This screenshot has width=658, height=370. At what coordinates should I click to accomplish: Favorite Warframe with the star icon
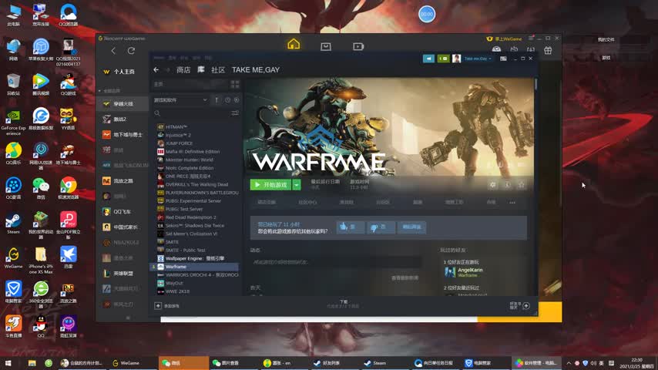click(x=521, y=184)
